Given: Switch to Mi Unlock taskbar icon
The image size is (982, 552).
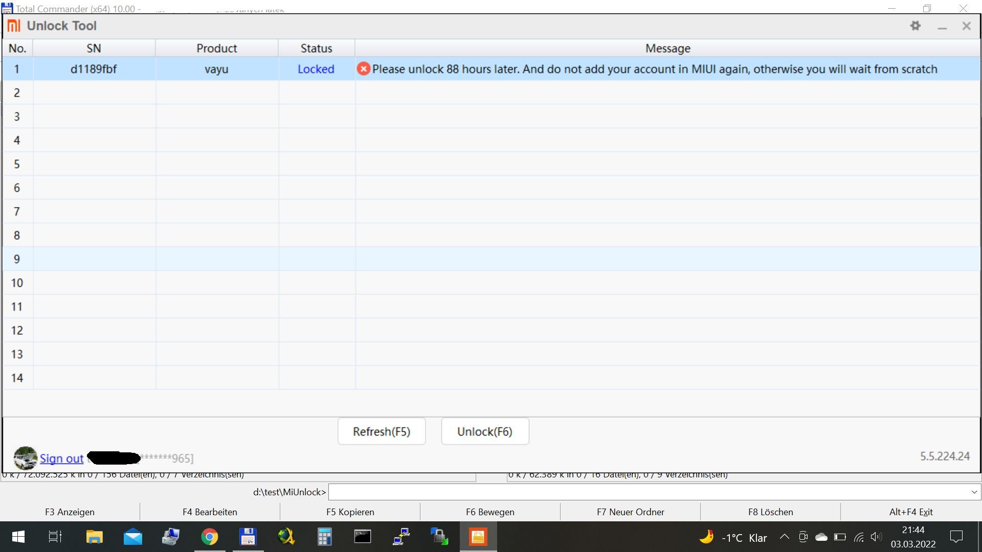Looking at the screenshot, I should click(x=478, y=537).
